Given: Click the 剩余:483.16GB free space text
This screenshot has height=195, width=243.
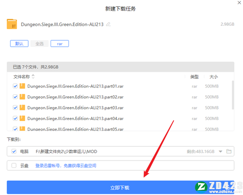Looking at the screenshot, I should point(201,151).
